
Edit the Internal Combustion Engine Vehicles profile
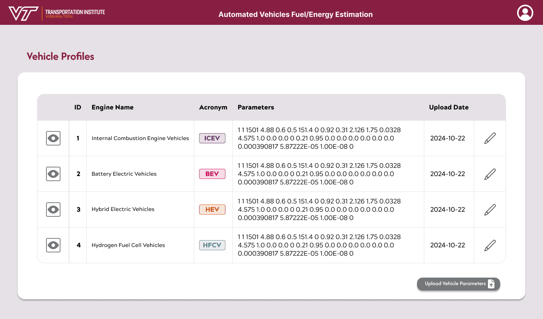[x=489, y=138]
